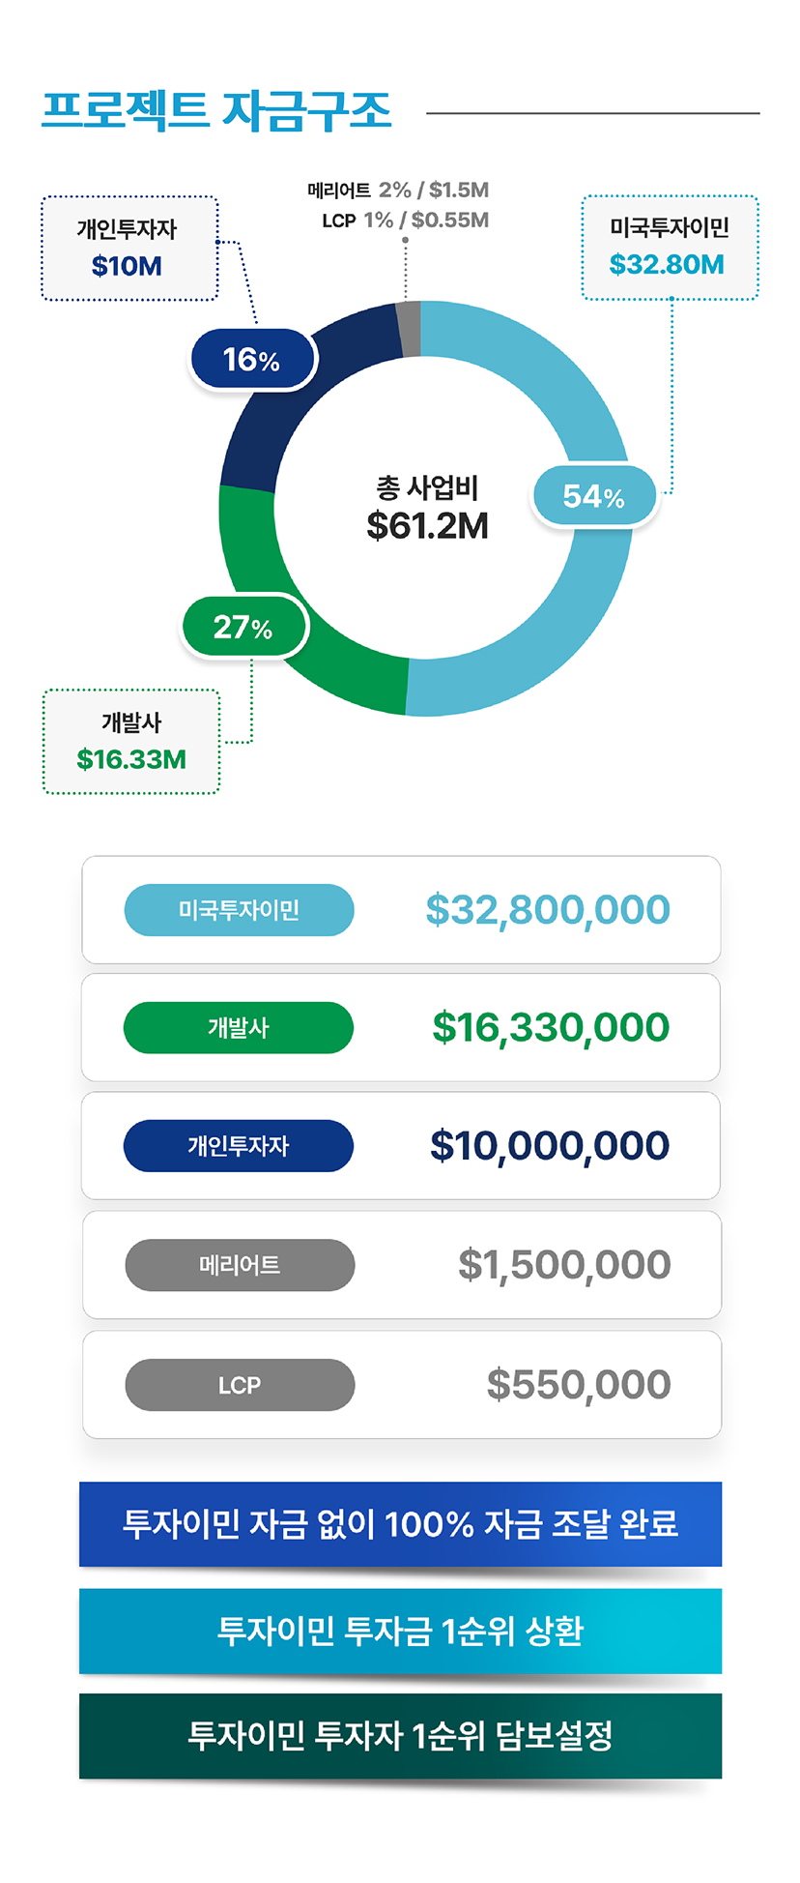Click the 개인투자자 $10M dotted callout box
800x1883 pixels.
[129, 249]
